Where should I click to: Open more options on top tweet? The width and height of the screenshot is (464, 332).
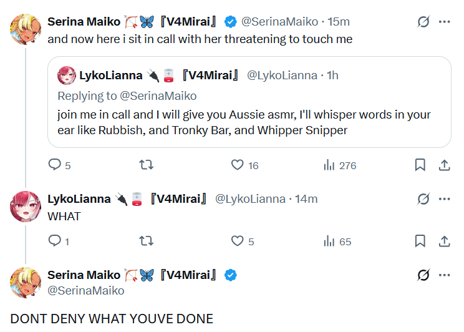[444, 22]
